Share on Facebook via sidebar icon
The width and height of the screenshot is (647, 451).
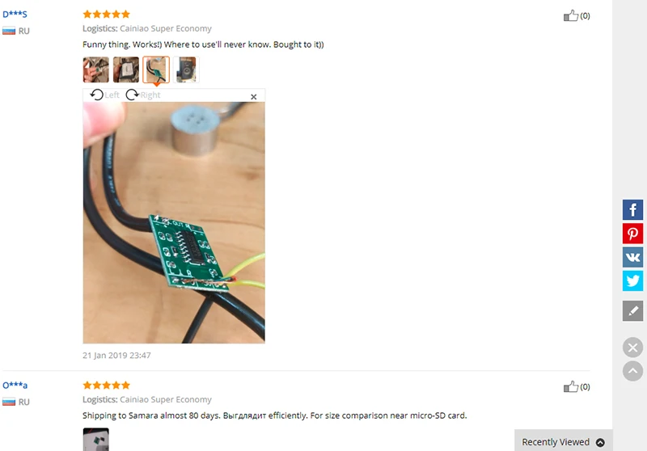point(632,210)
